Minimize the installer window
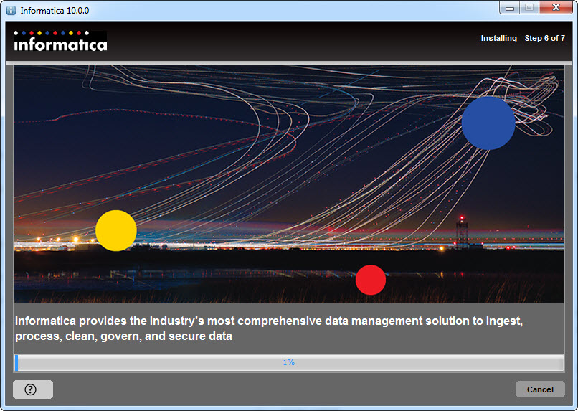 tap(510, 8)
